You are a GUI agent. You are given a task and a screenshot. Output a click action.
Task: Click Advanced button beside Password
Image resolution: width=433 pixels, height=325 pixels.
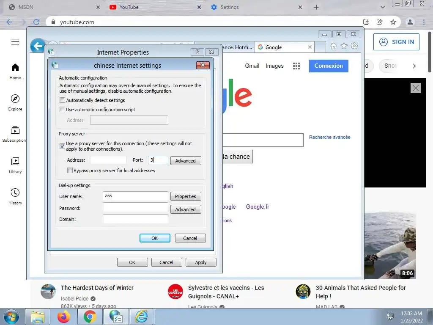pos(186,209)
